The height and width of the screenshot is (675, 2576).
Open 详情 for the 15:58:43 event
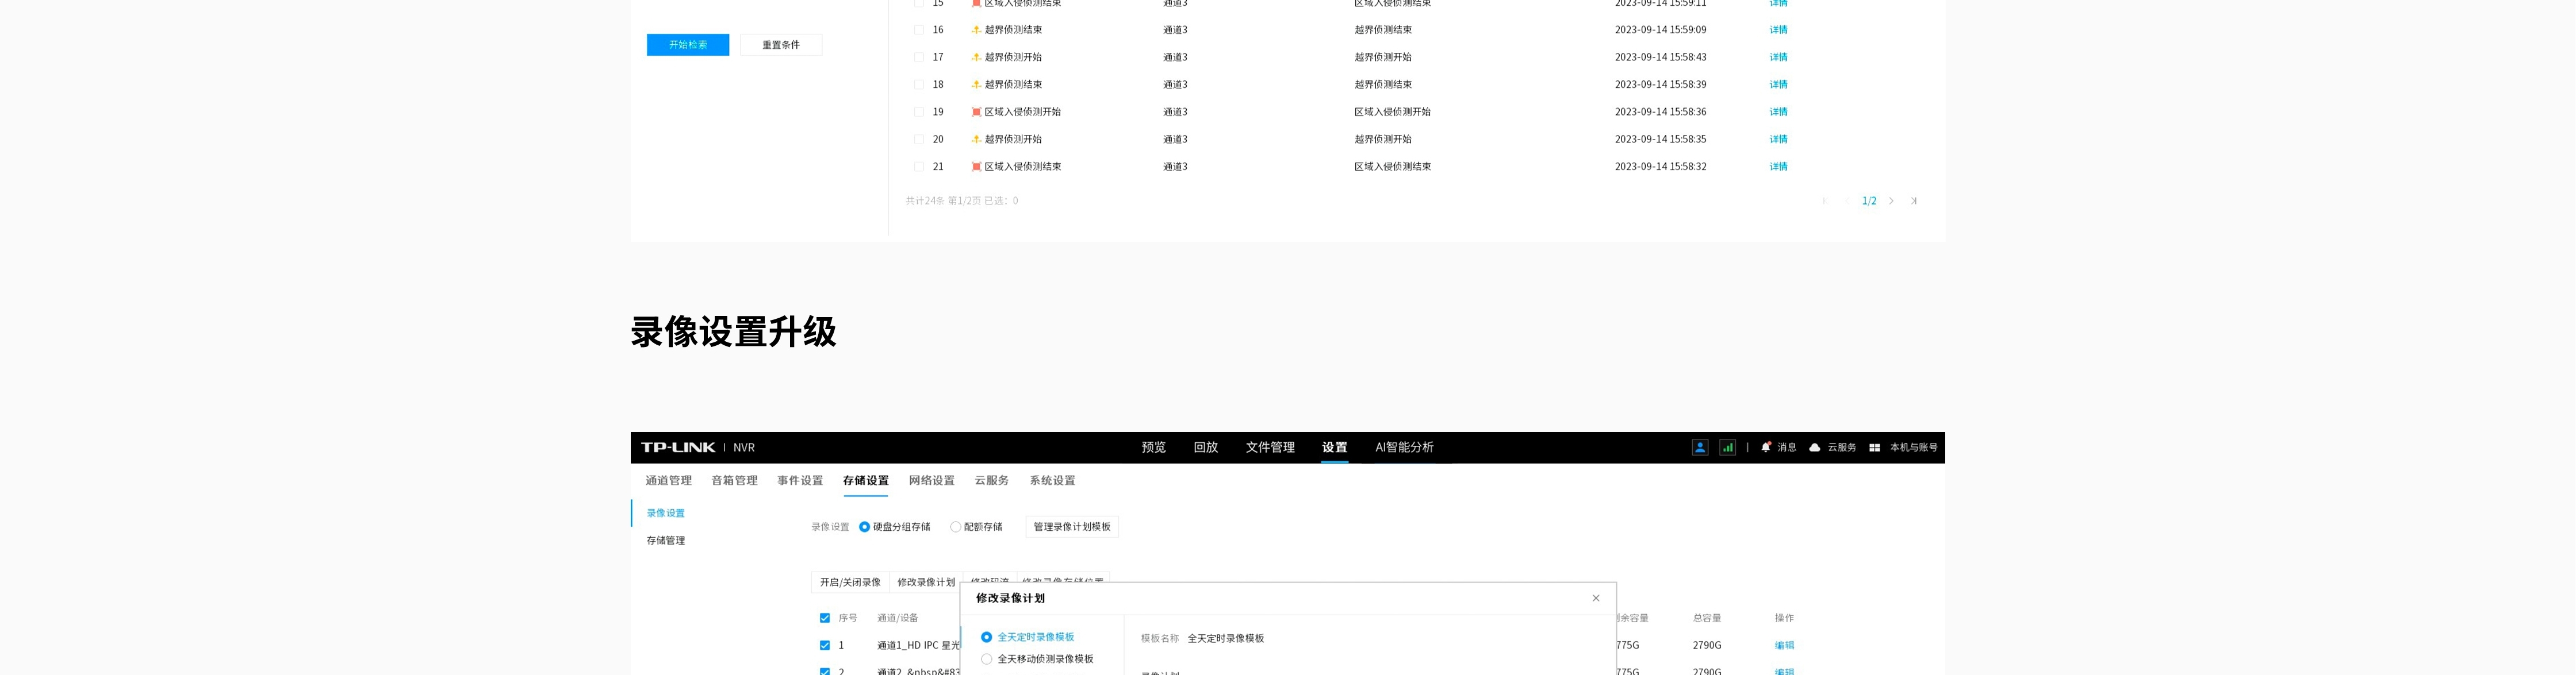(x=1778, y=57)
